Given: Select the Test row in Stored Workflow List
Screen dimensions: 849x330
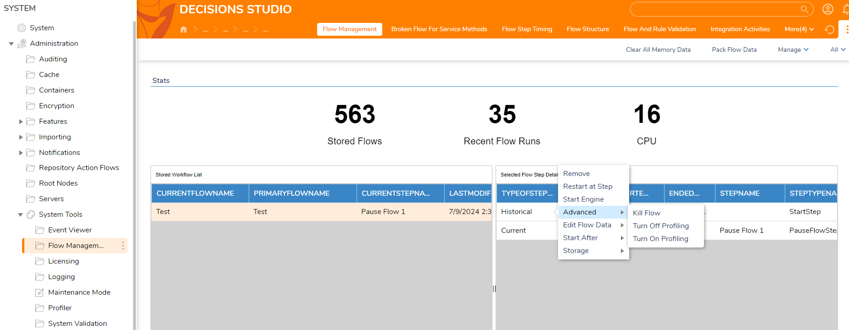Looking at the screenshot, I should pyautogui.click(x=321, y=212).
